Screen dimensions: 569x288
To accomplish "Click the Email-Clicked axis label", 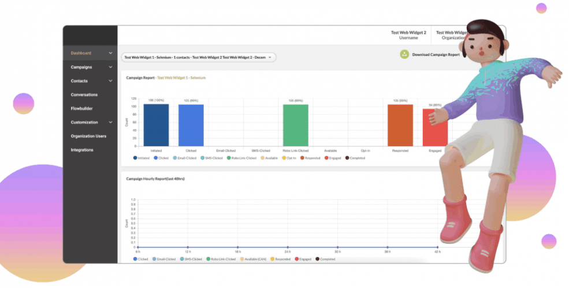I will coord(226,150).
